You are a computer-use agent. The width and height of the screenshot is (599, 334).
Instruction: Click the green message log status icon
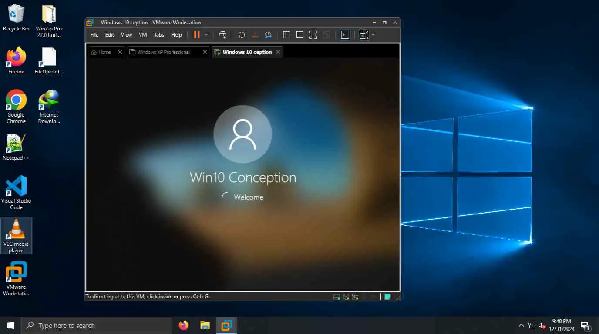387,297
